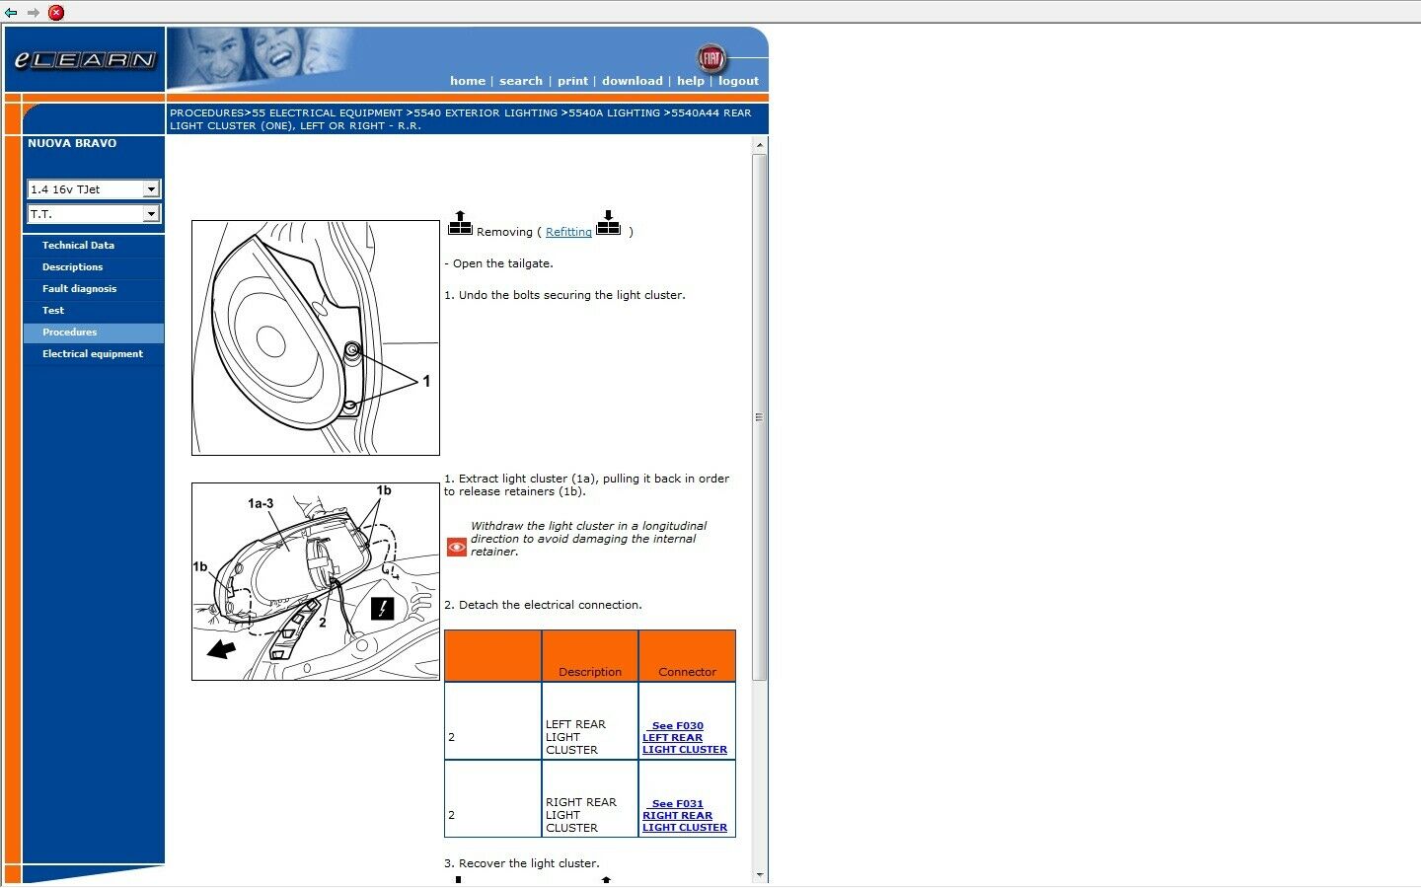Click the Fiat logo badge
Image resolution: width=1421 pixels, height=888 pixels.
pyautogui.click(x=710, y=58)
